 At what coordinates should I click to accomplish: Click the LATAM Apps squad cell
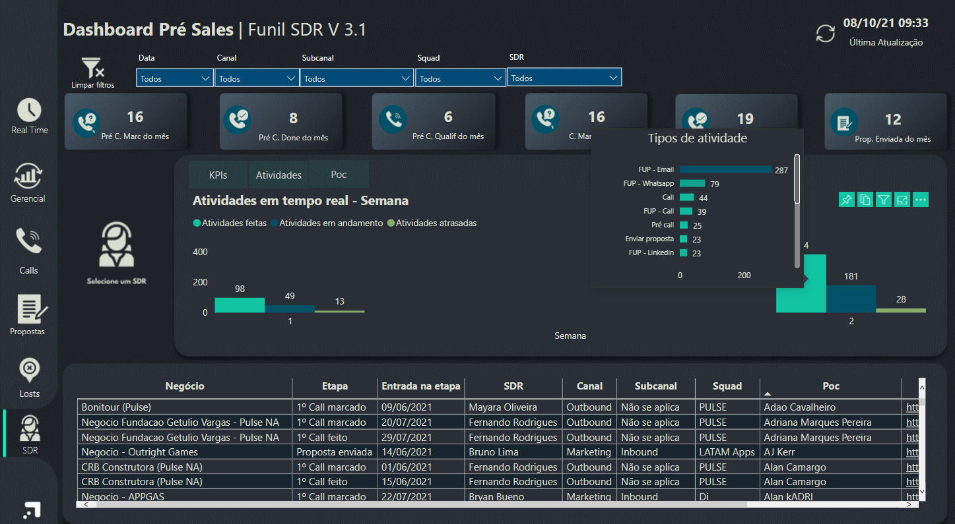coord(727,452)
